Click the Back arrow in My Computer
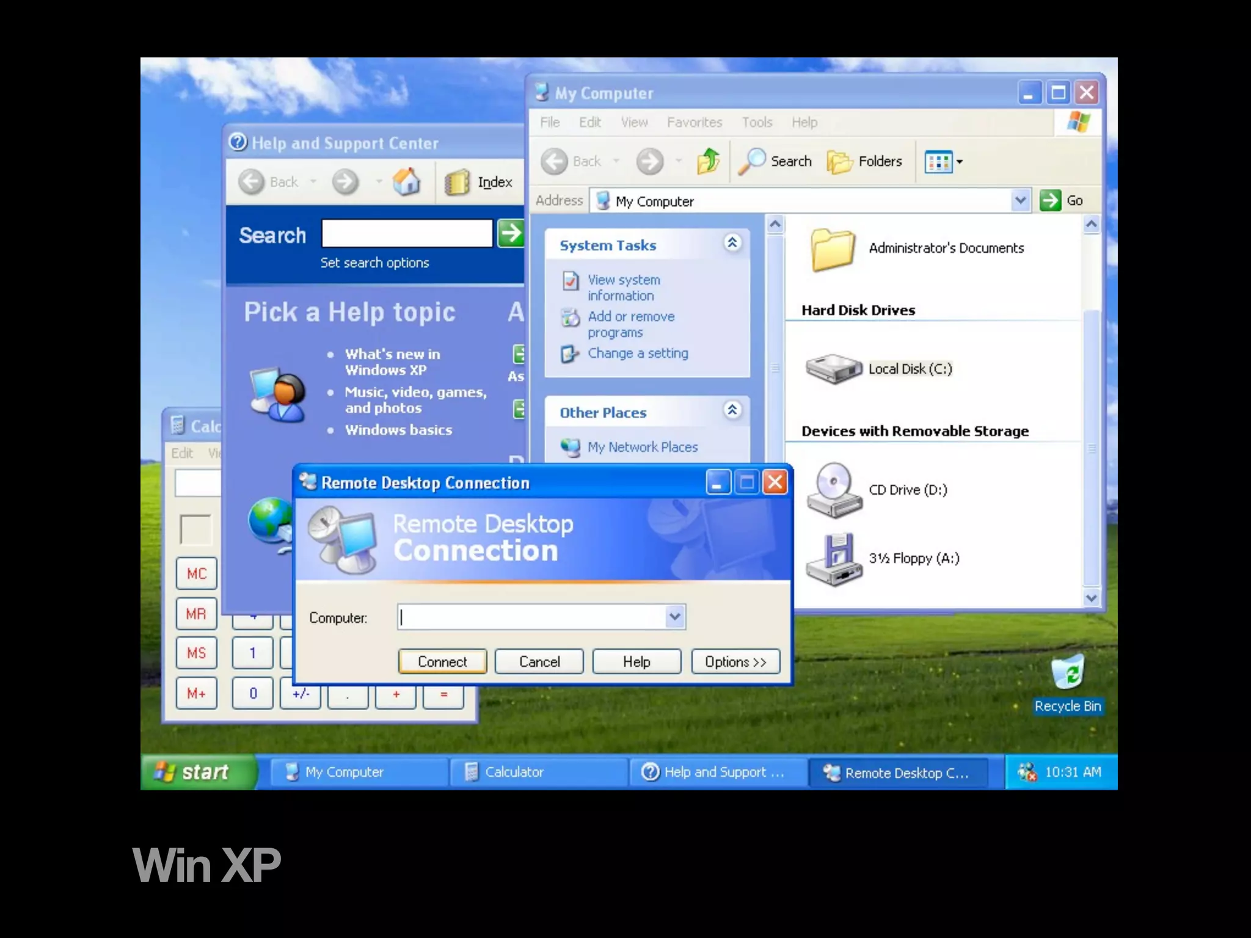 coord(555,161)
